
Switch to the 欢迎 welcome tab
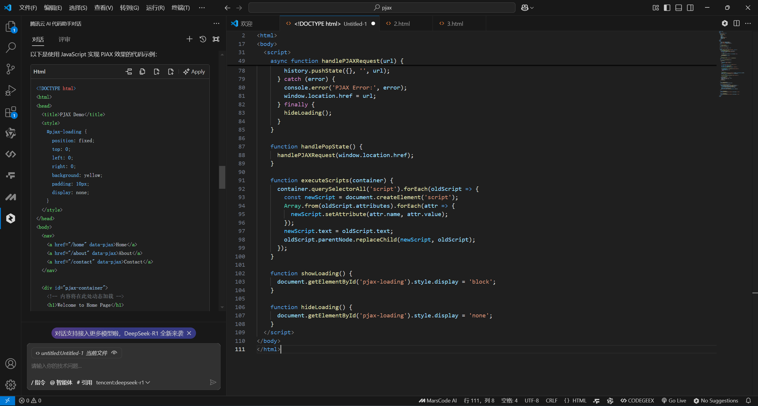253,23
